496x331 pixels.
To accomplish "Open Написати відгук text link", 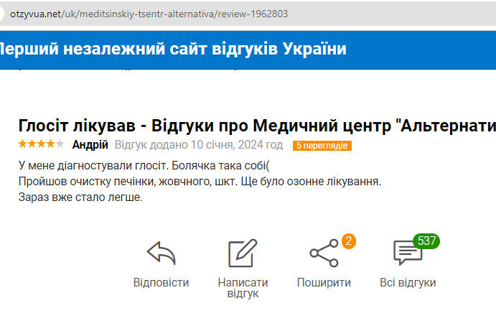I will (x=243, y=288).
